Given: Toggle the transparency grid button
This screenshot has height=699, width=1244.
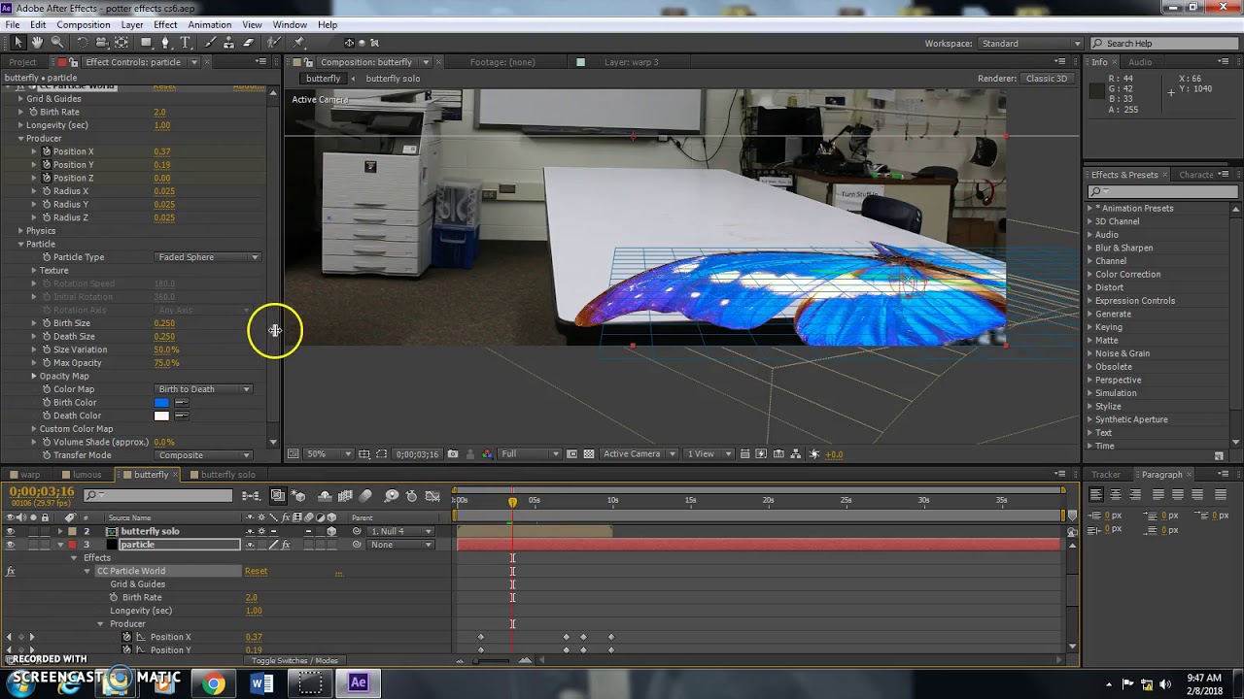Looking at the screenshot, I should coord(588,453).
